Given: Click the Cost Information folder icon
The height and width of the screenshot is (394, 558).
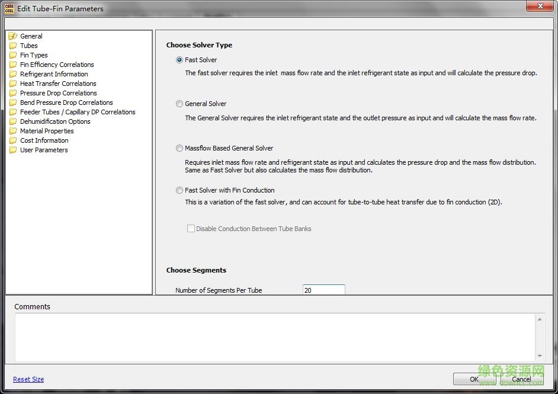Looking at the screenshot, I should [13, 140].
